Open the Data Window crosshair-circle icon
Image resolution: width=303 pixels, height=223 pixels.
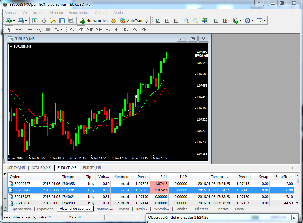click(44, 21)
